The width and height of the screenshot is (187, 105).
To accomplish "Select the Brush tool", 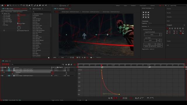I will (35, 6).
